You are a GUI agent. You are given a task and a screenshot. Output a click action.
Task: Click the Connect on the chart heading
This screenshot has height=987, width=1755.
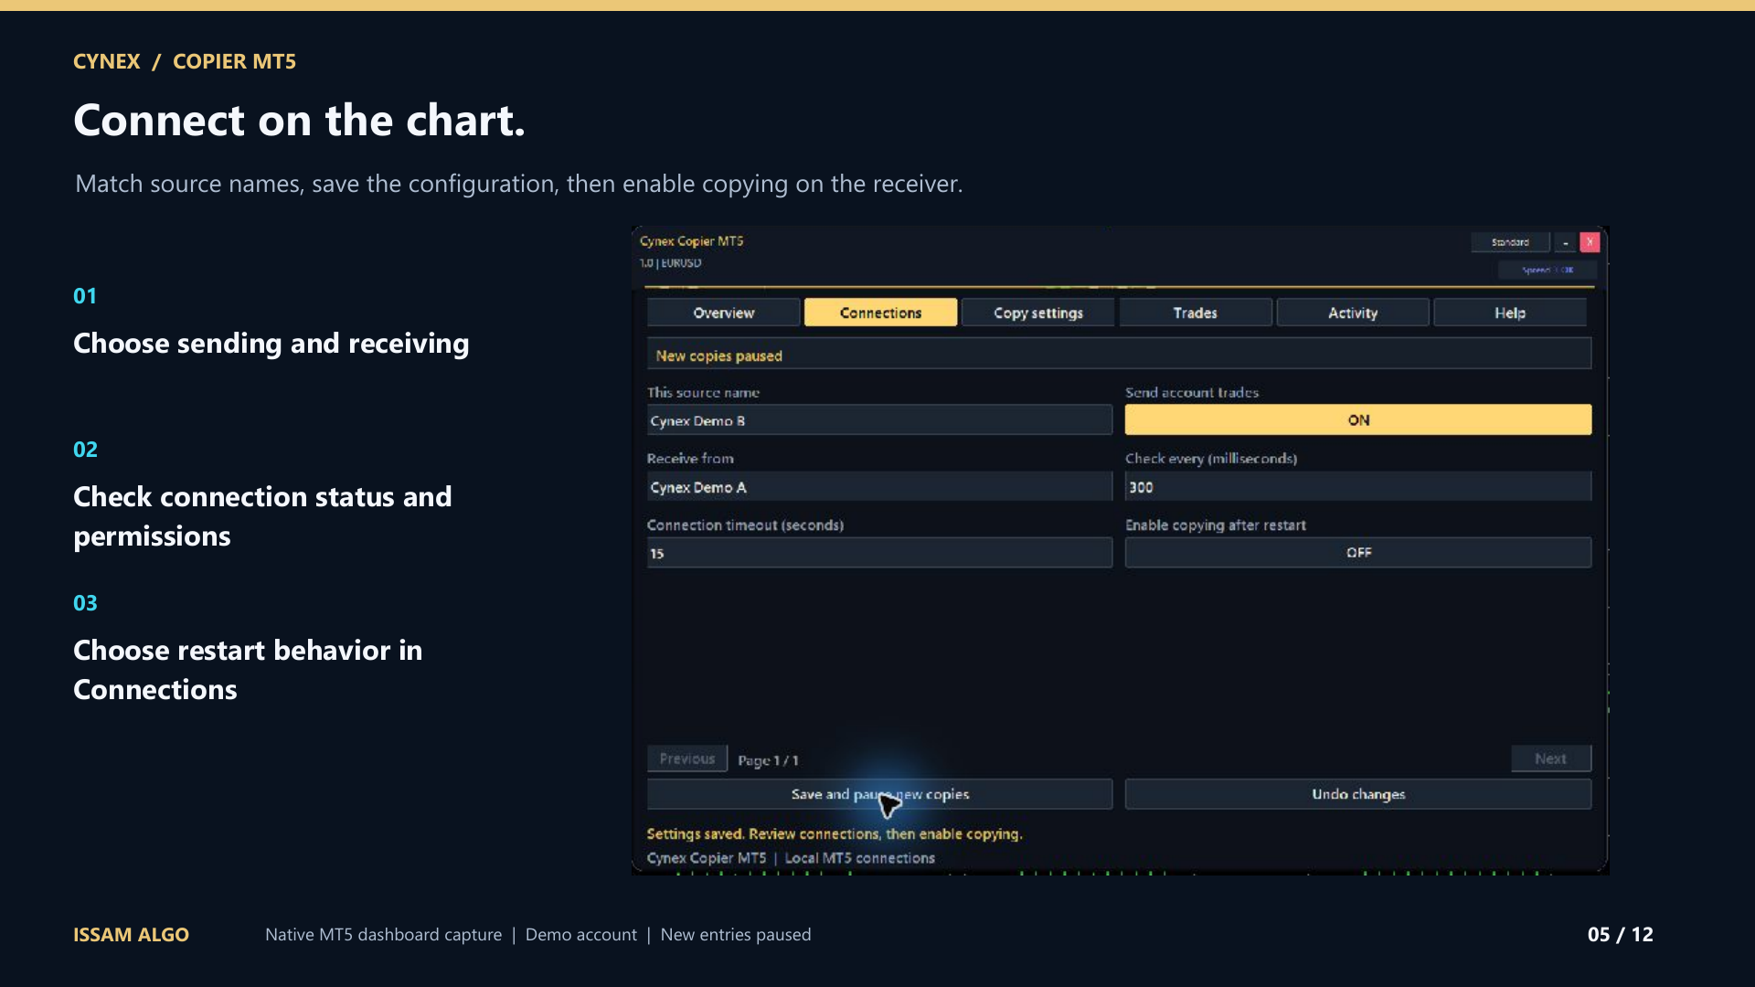[299, 120]
